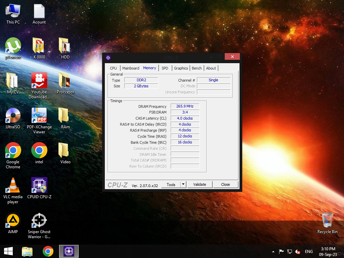The width and height of the screenshot is (344, 258).
Task: Open the UltraISO desktop icon
Action: (13, 116)
